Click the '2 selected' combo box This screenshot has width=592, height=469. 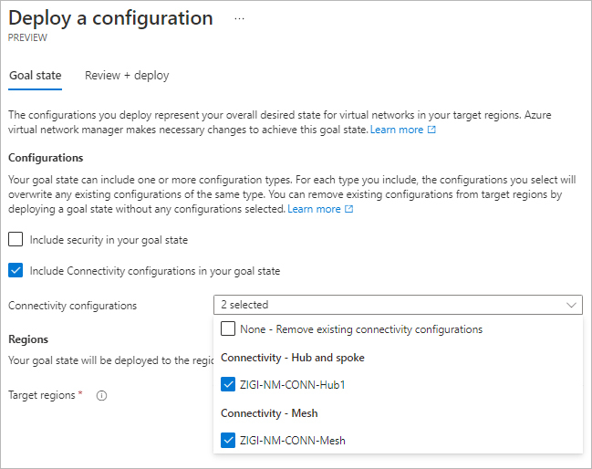(397, 305)
